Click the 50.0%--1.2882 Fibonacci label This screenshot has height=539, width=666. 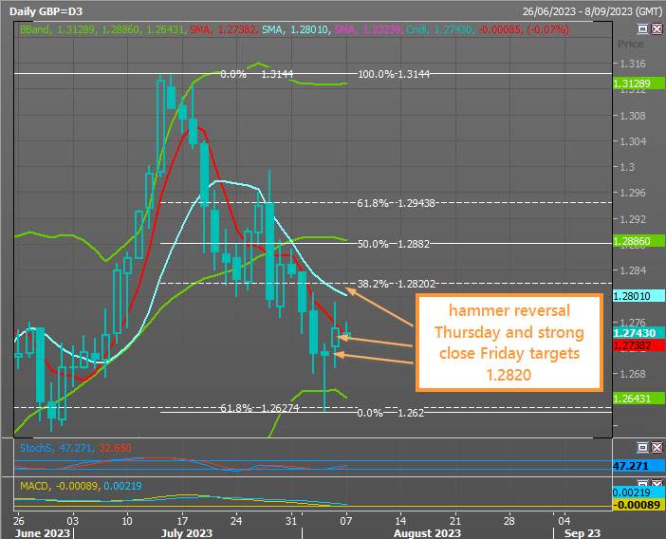click(x=394, y=244)
